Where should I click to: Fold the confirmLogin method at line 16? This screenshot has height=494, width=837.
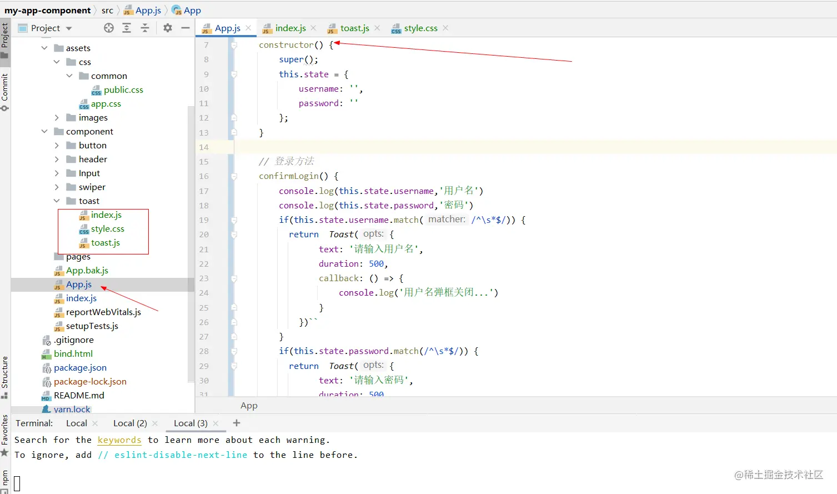click(234, 176)
